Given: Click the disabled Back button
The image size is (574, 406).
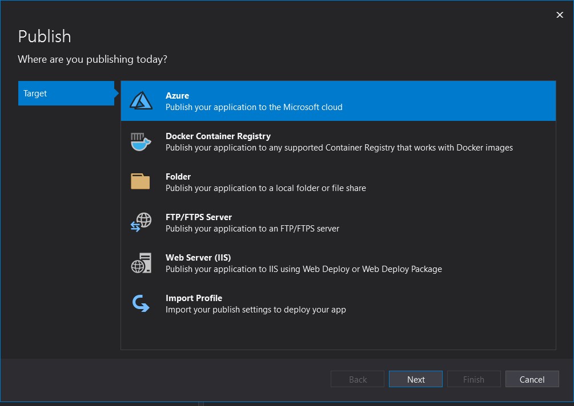Looking at the screenshot, I should click(358, 379).
